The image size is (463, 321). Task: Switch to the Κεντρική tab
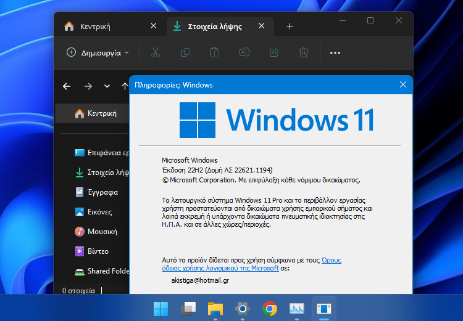[96, 26]
